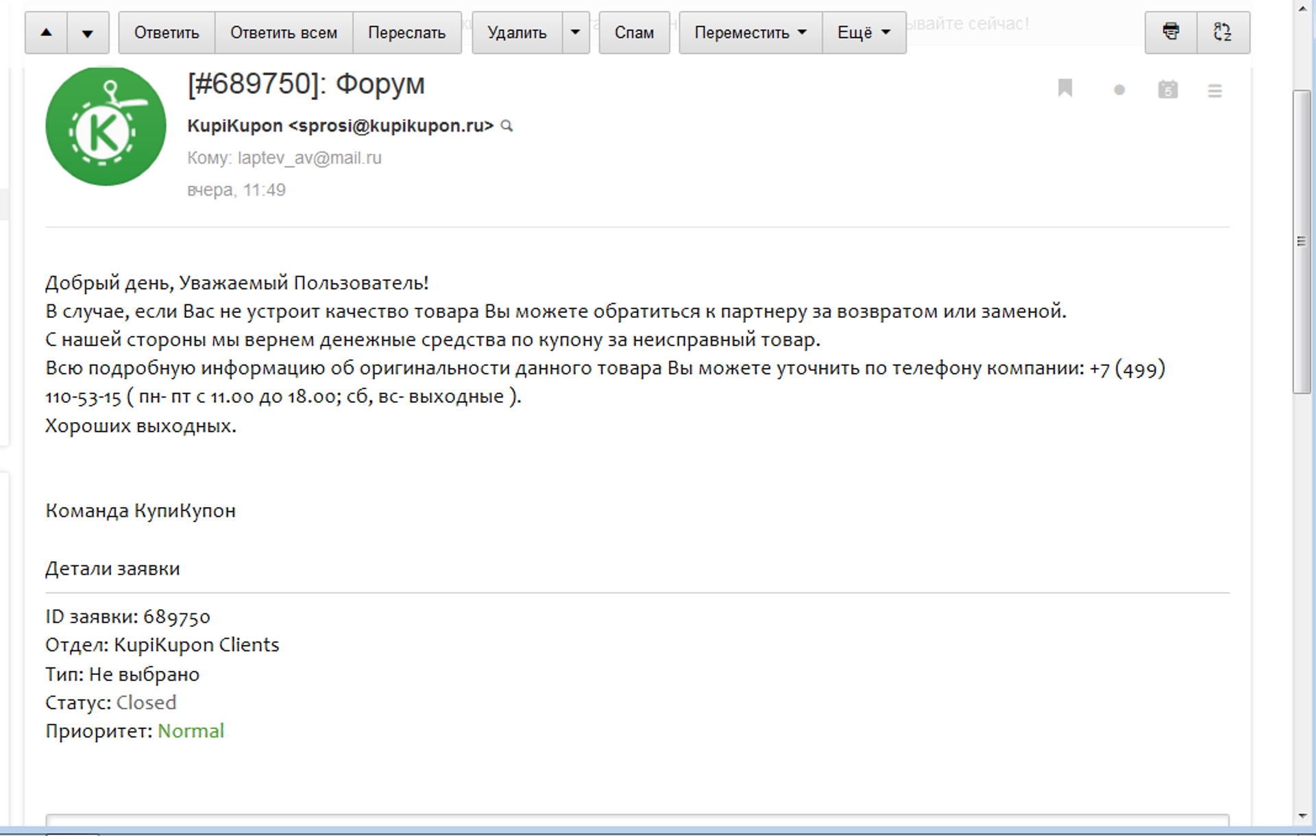Open the calendar icon to create event
Image resolution: width=1316 pixels, height=836 pixels.
point(1168,89)
